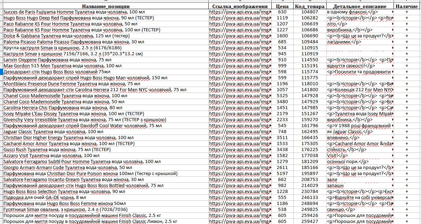Click the price cell 1600
The width and height of the screenshot is (421, 224).
[282, 36]
